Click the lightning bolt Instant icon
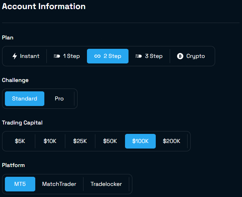 tap(15, 56)
